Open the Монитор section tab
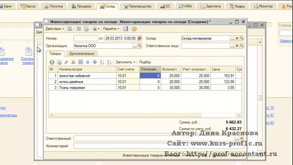Screen dimensions: 293x165 263,6
